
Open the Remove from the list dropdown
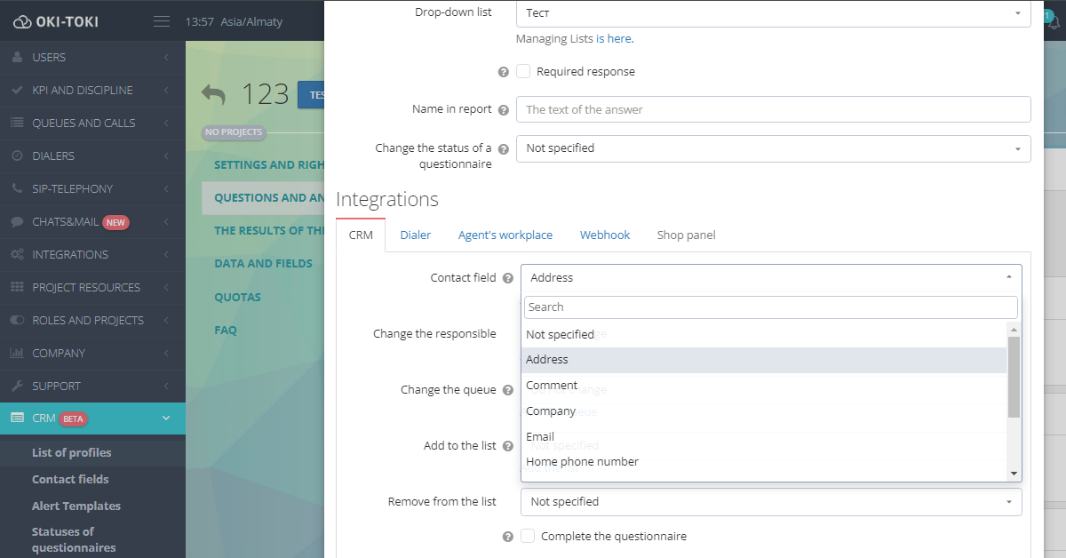pyautogui.click(x=771, y=501)
